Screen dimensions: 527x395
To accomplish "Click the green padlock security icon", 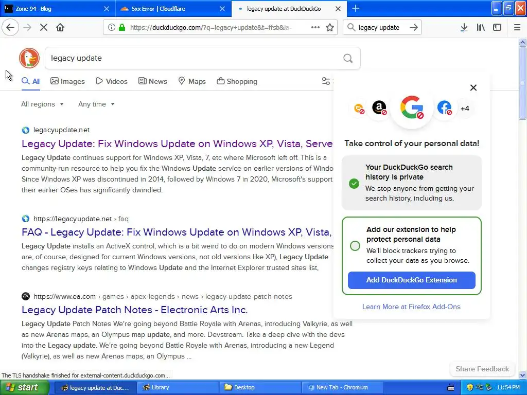I will pos(122,28).
